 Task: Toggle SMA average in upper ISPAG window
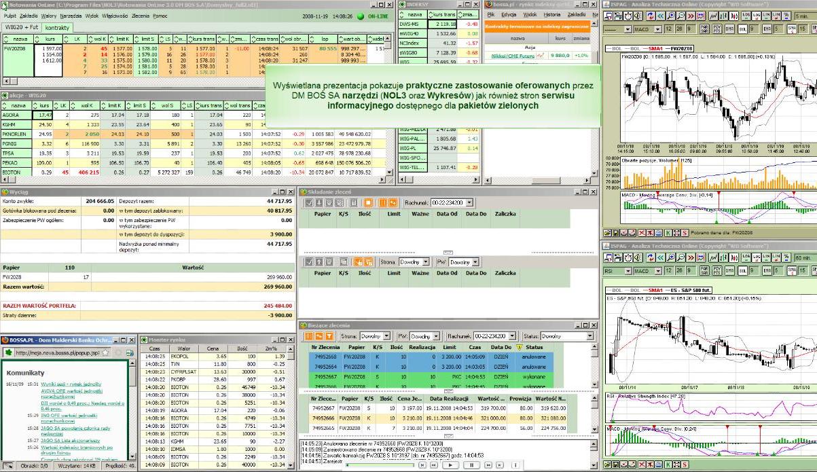coord(792,29)
